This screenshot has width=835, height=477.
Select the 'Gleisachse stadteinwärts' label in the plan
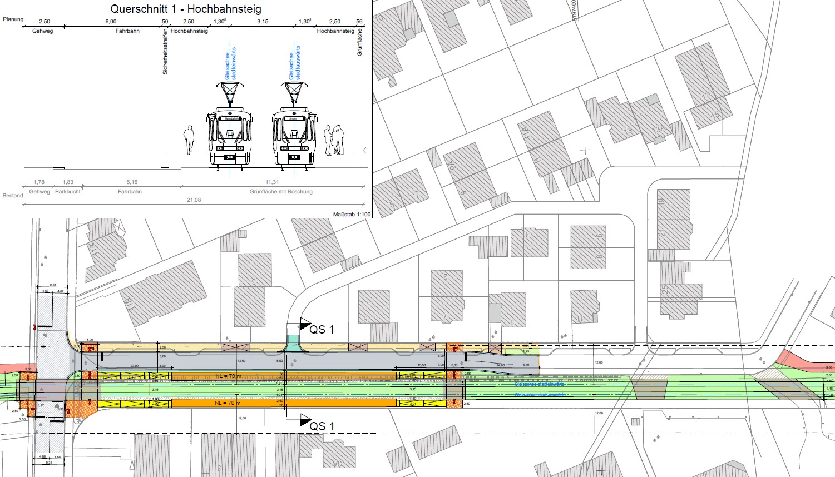(539, 384)
